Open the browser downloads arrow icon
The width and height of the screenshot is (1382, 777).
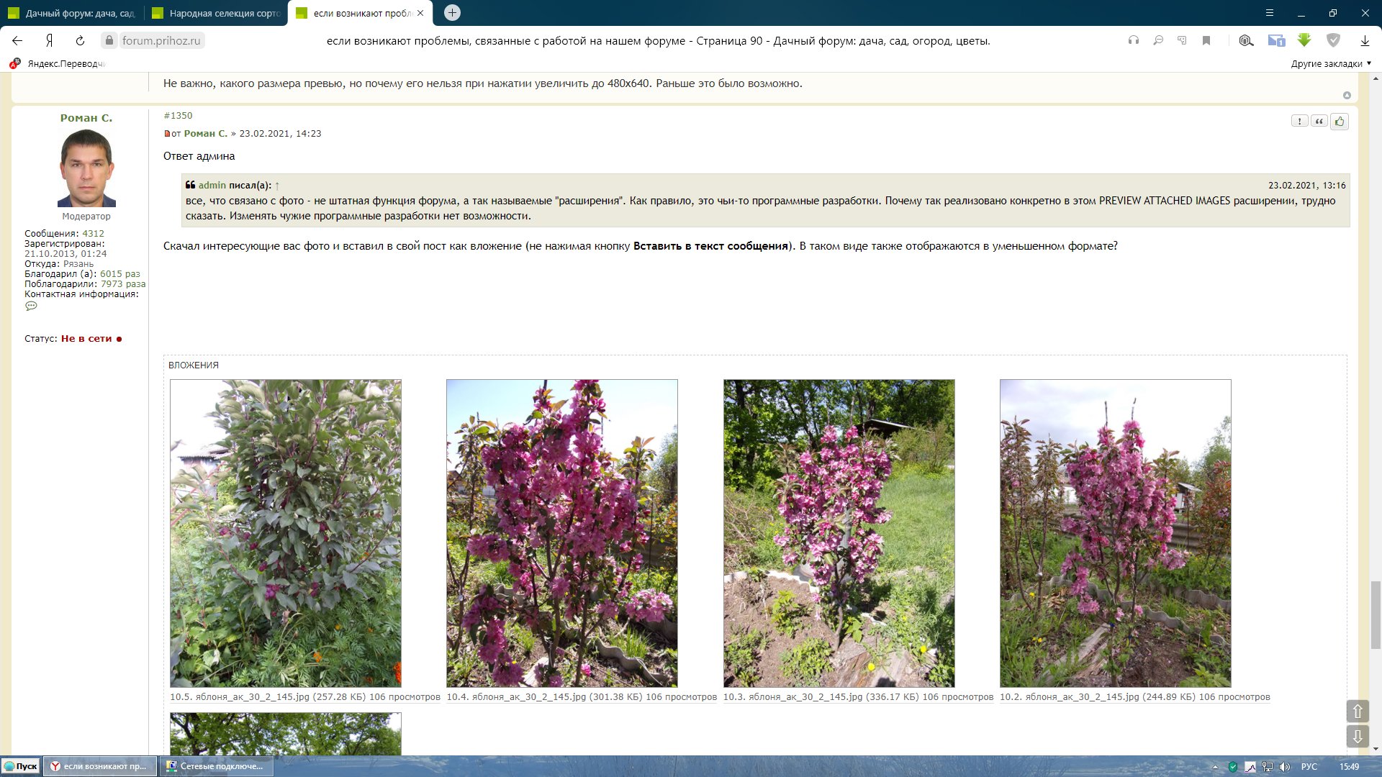(1365, 40)
